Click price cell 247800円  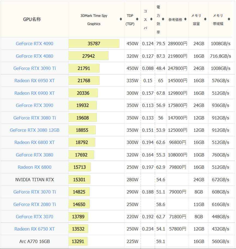coord(177,68)
